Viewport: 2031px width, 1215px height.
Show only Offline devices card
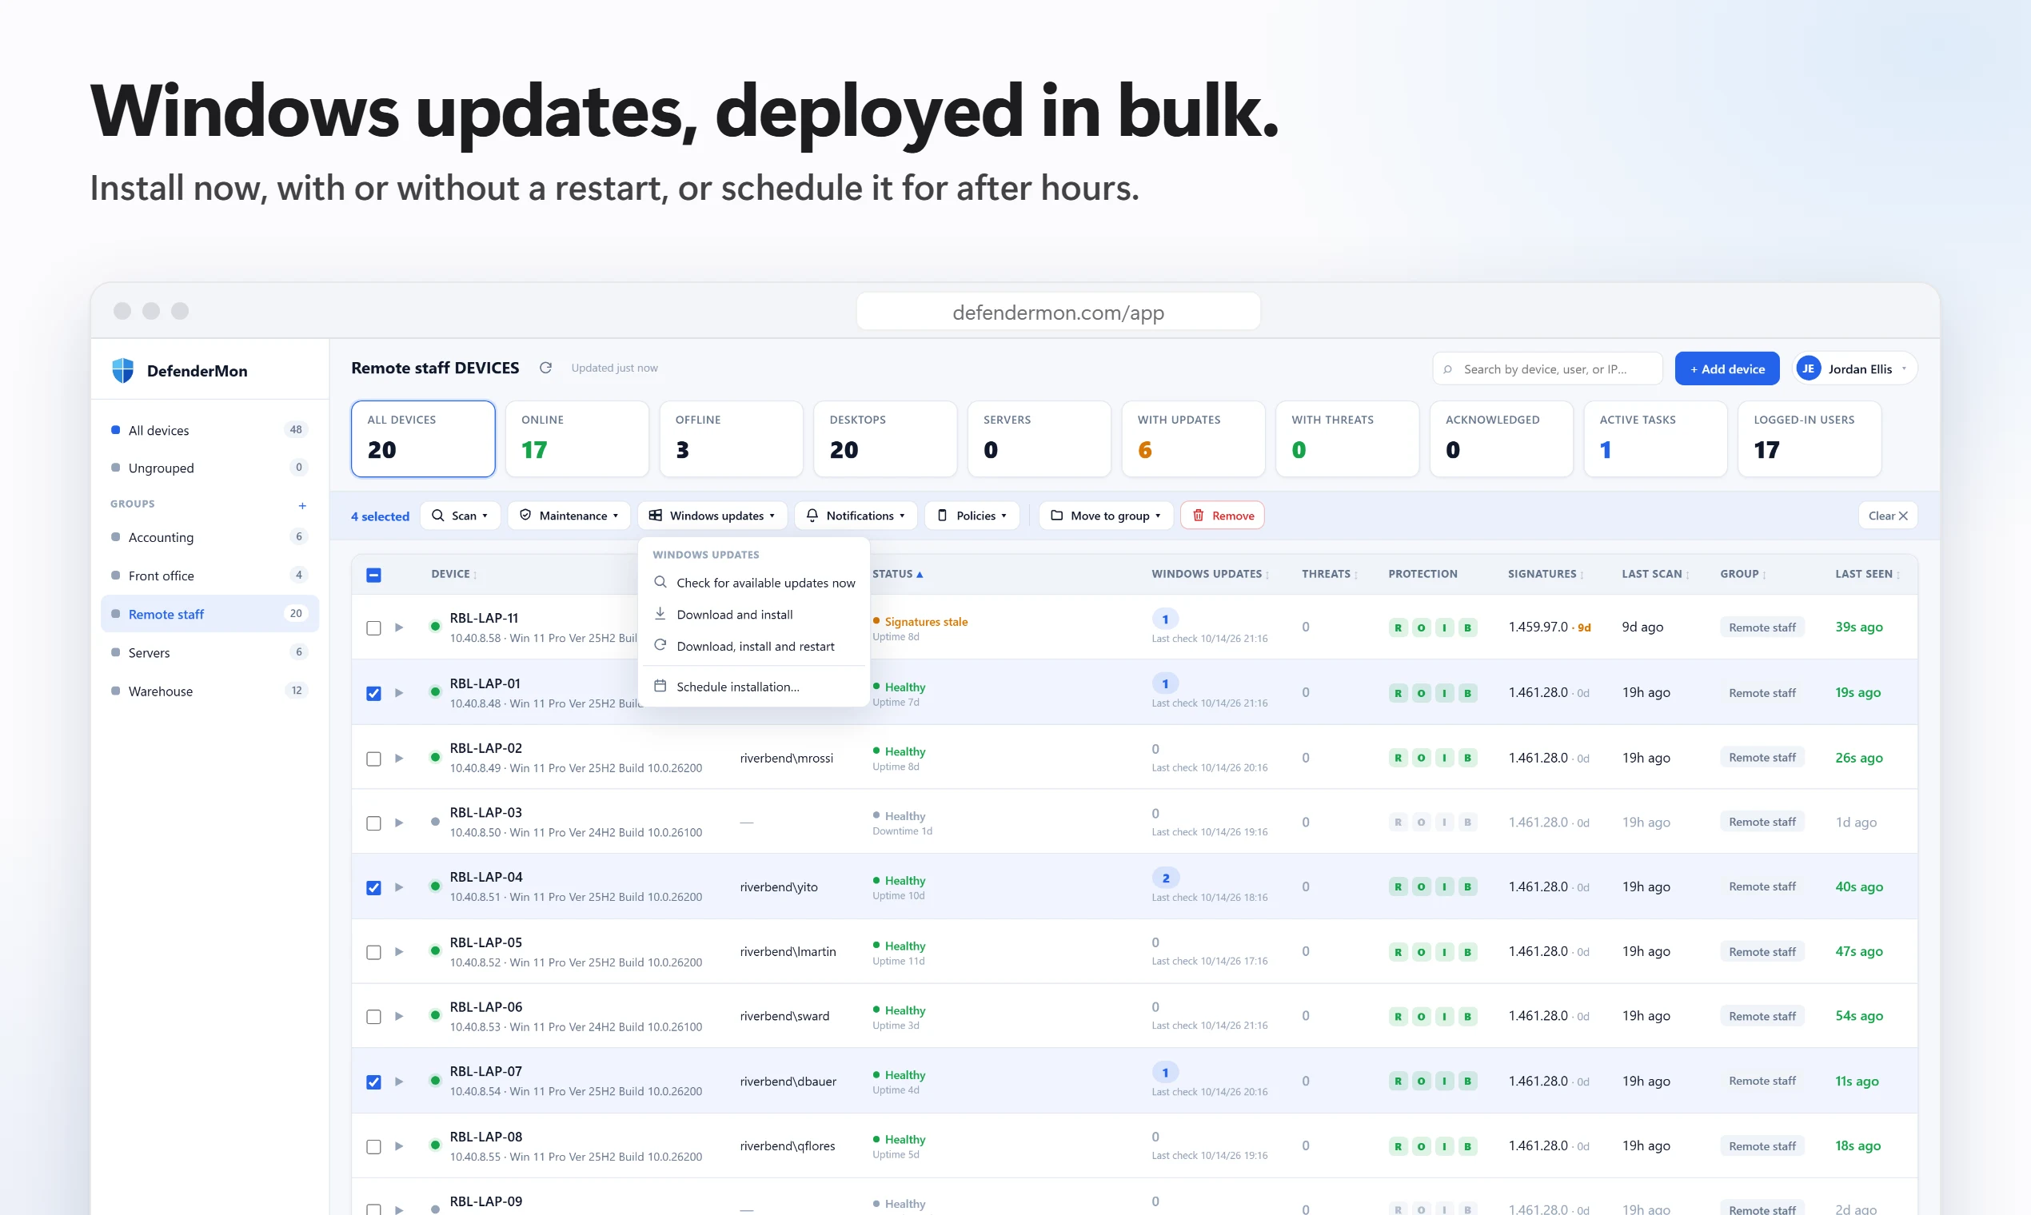point(731,438)
